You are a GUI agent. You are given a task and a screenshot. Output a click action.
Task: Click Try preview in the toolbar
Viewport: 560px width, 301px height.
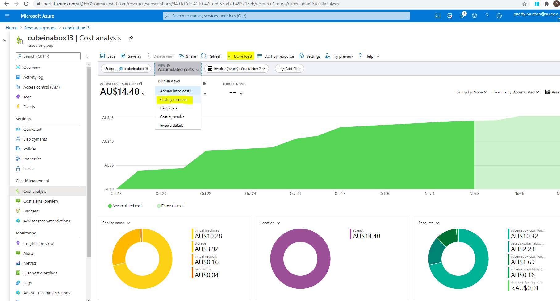339,56
